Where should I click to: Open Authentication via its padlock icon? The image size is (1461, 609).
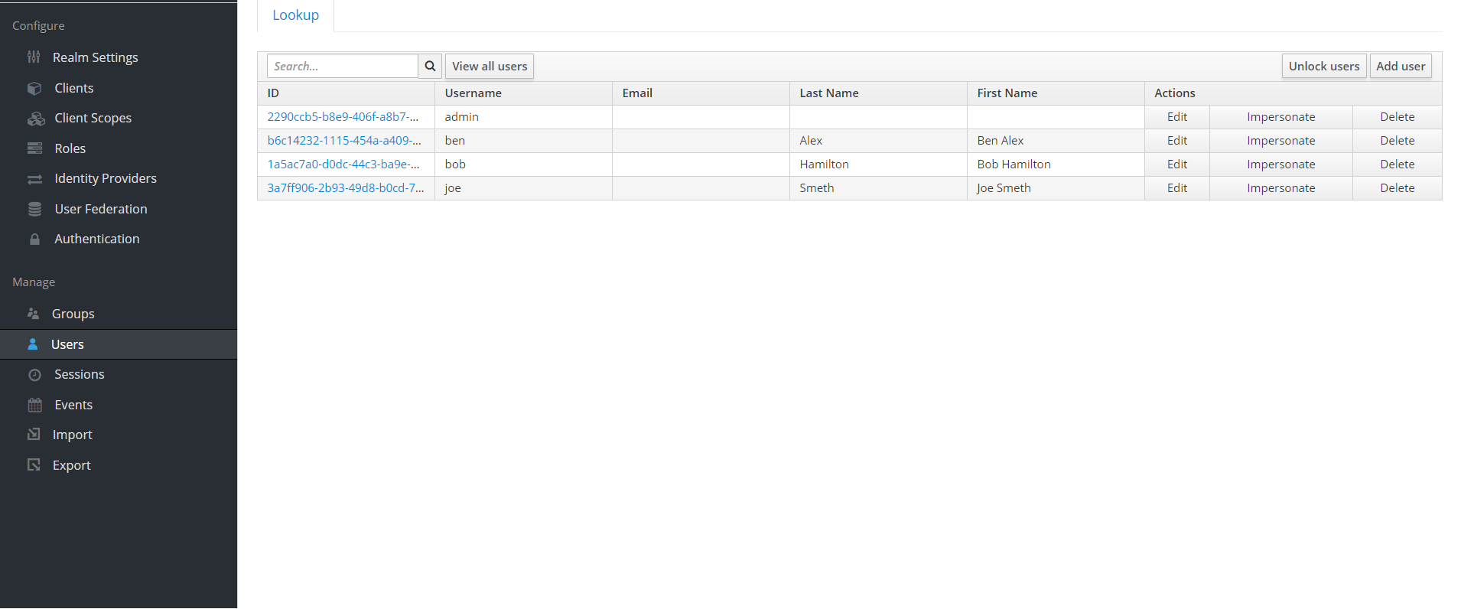click(x=34, y=238)
